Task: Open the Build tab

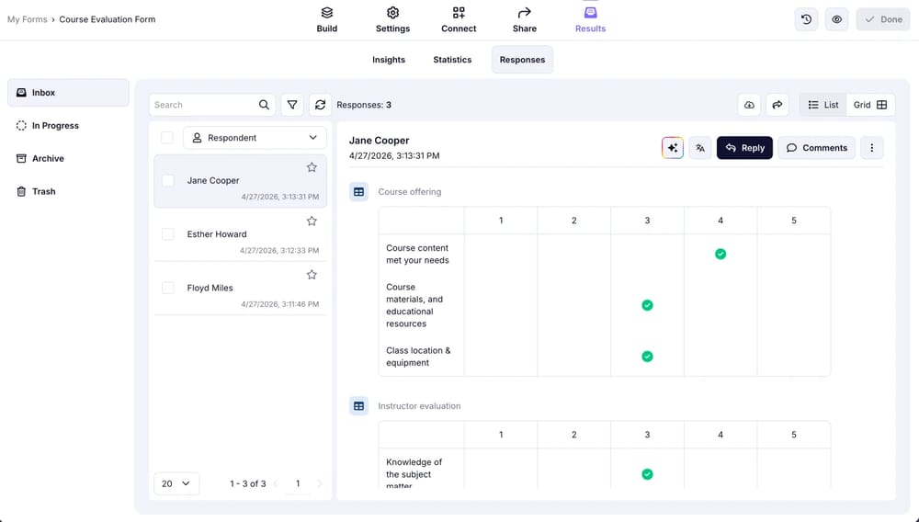Action: click(x=326, y=20)
